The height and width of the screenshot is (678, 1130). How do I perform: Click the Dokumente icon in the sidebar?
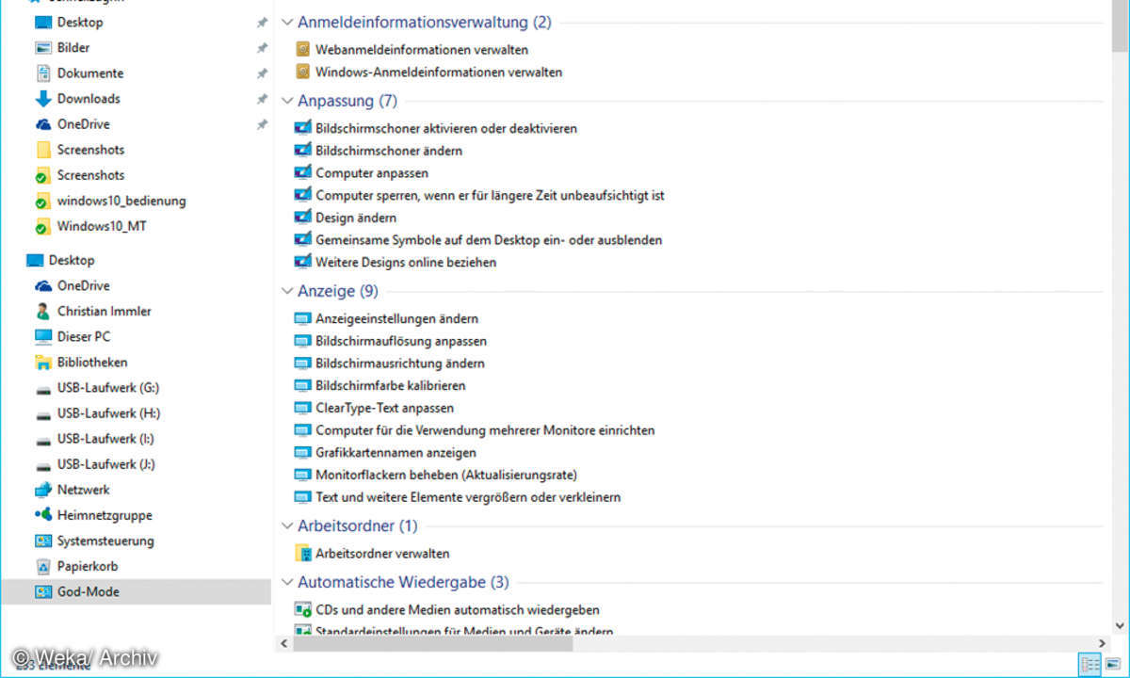coord(42,73)
